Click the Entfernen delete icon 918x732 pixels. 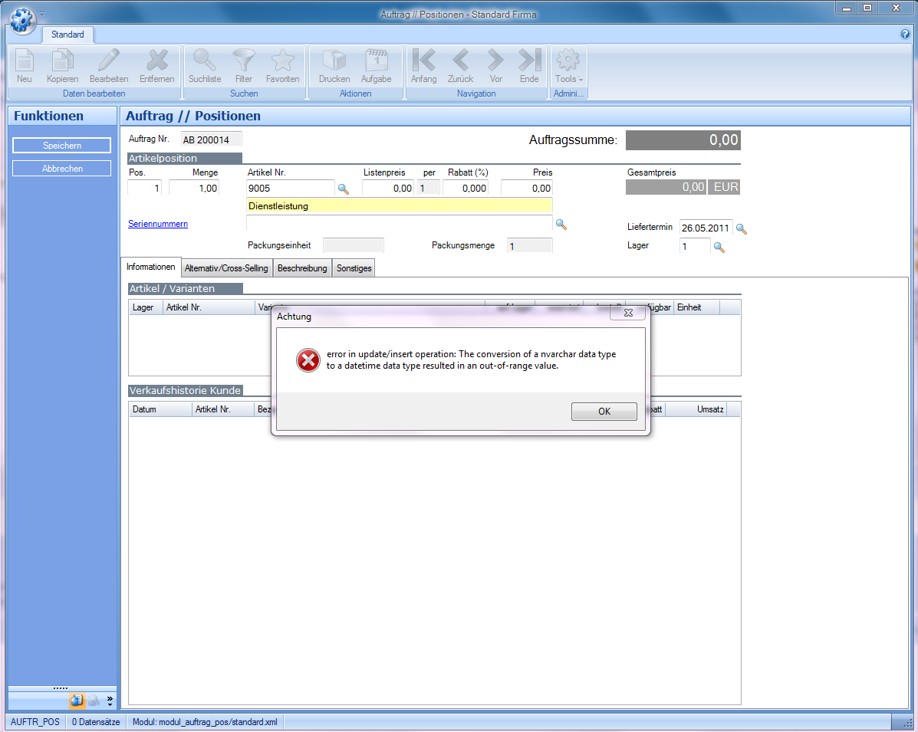156,61
